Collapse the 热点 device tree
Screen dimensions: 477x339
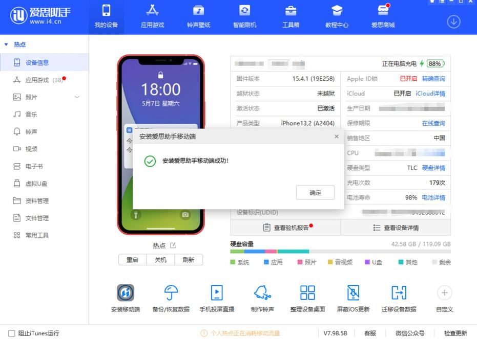(6, 44)
